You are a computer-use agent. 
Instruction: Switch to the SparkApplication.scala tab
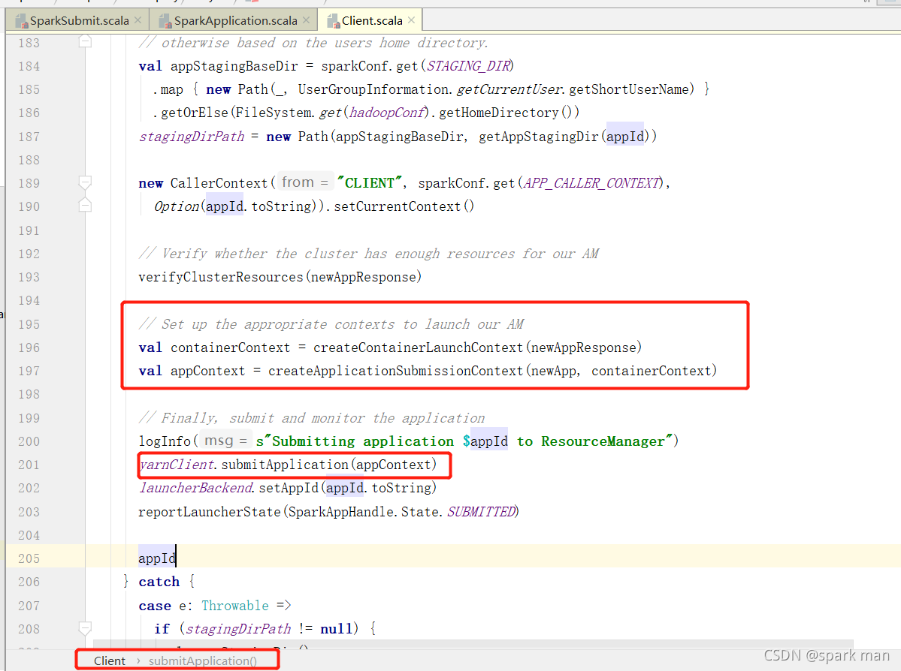coord(236,21)
